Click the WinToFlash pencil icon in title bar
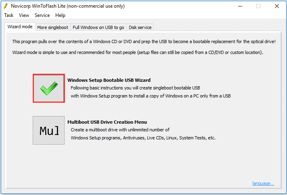The height and width of the screenshot is (195, 287). point(6,6)
